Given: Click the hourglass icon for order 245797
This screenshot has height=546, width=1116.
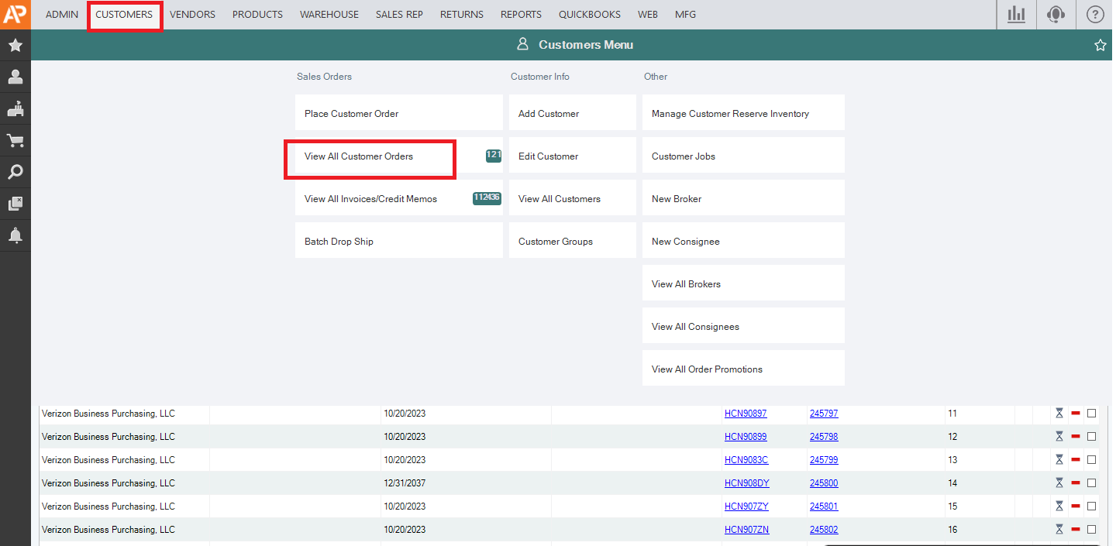Looking at the screenshot, I should point(1059,414).
